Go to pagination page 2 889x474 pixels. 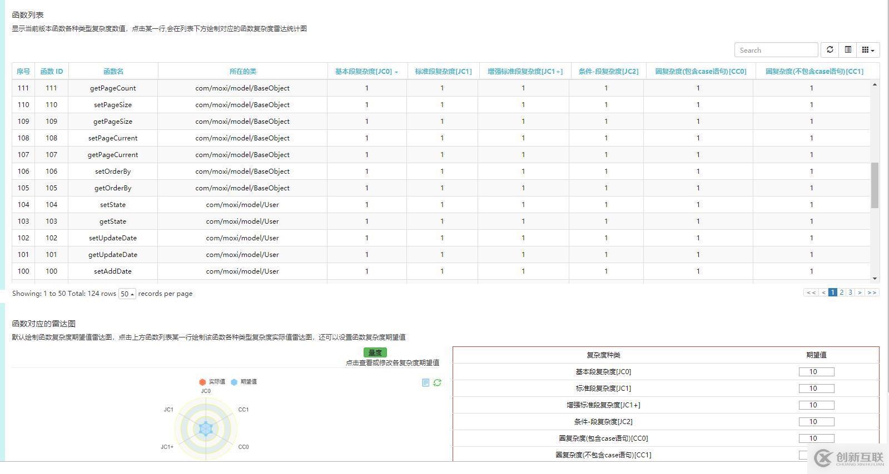click(841, 293)
